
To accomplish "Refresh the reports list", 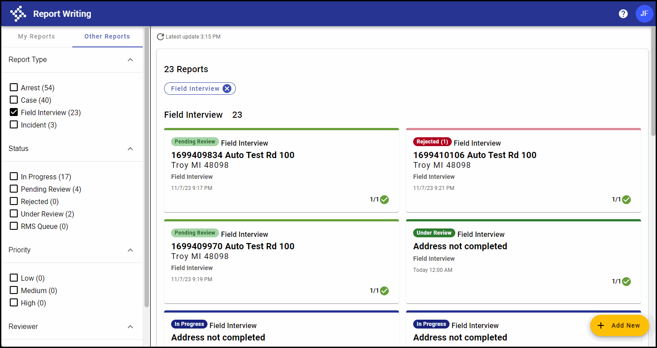I will pos(160,37).
